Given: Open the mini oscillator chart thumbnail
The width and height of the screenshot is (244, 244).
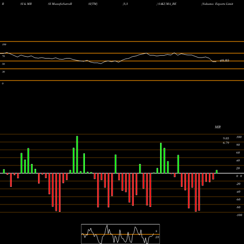Looking at the screenshot, I should click(121, 234).
